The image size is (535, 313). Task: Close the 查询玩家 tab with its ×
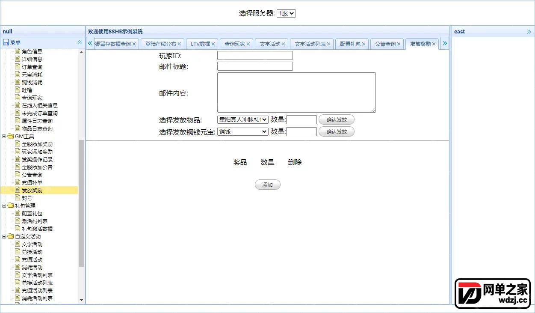(248, 44)
